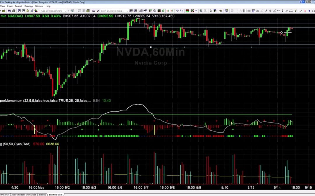Screen dimensions: 315x196
Task: Select the blue up arrow drawing tool
Action: coord(309,11)
